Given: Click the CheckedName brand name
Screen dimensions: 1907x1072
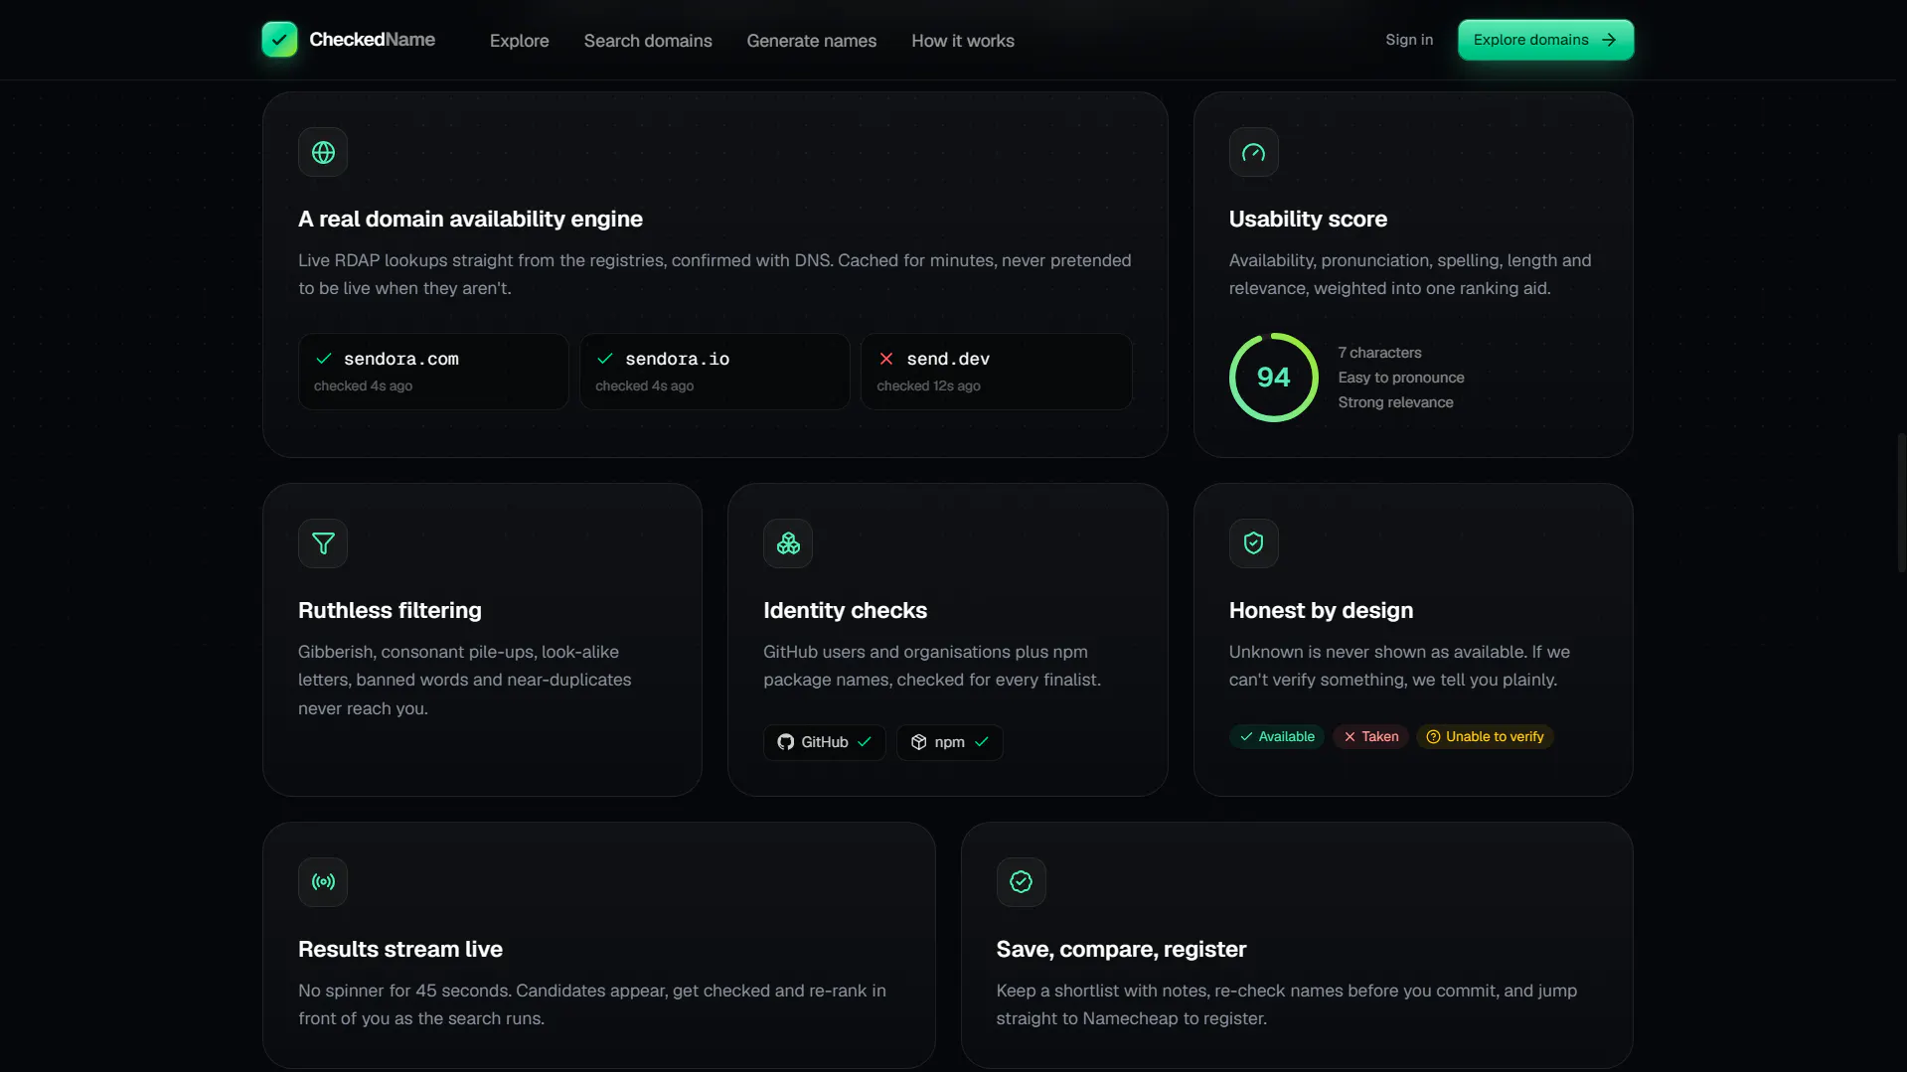Looking at the screenshot, I should tap(372, 40).
